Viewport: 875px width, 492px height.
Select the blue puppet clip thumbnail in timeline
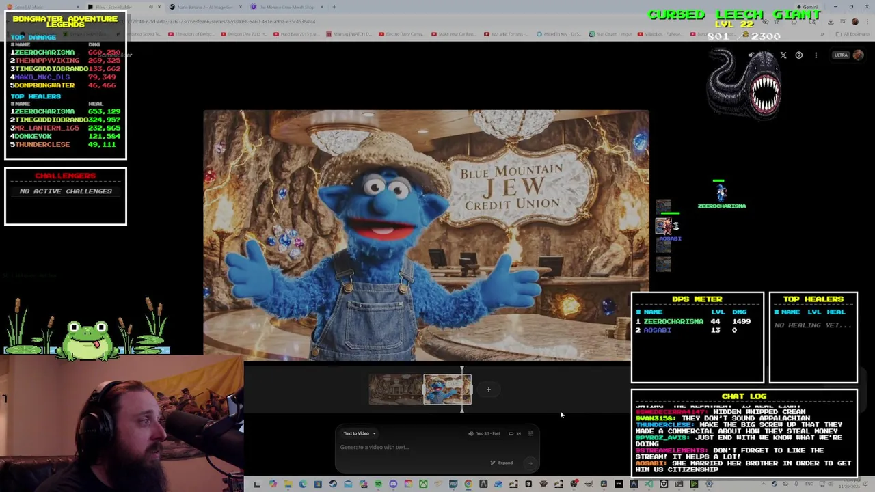[x=447, y=389]
